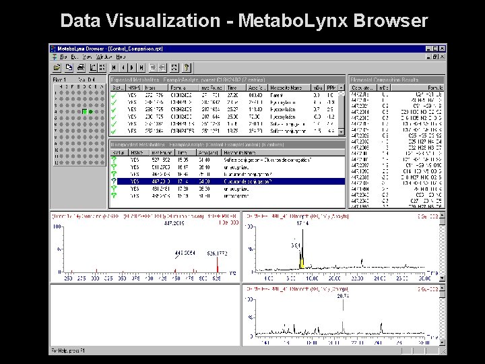This screenshot has height=364, width=485.
Task: Print the report using printer icon
Action: (81, 67)
